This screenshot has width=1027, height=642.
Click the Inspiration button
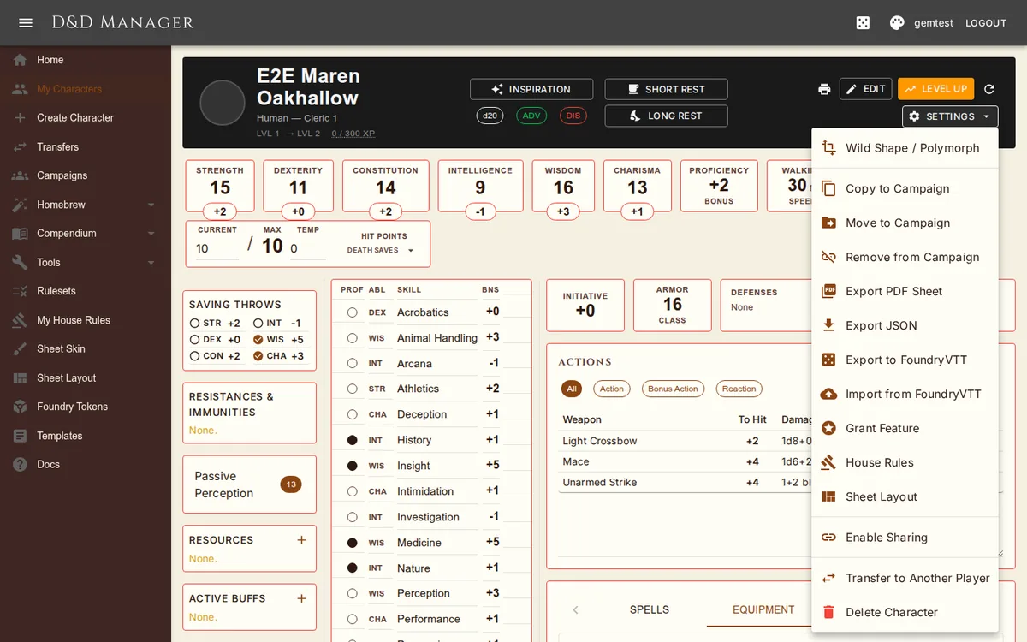coord(531,89)
